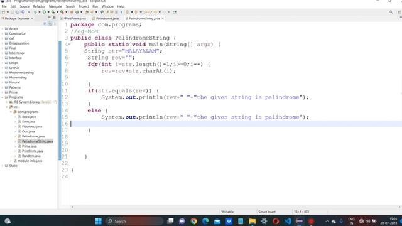Click the cursor position 16:1:403 status

301,212
